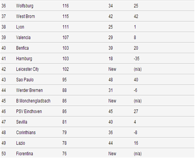Viewport: 195px width, 158px height.
Task: Click the Fiorentina team name
Action: coord(25,154)
